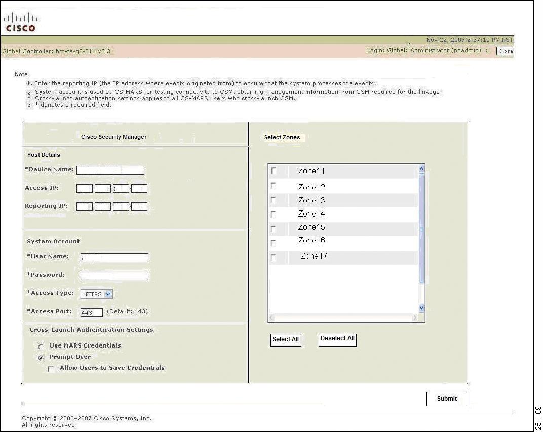
Task: Click the Cisco logo
Action: (20, 22)
